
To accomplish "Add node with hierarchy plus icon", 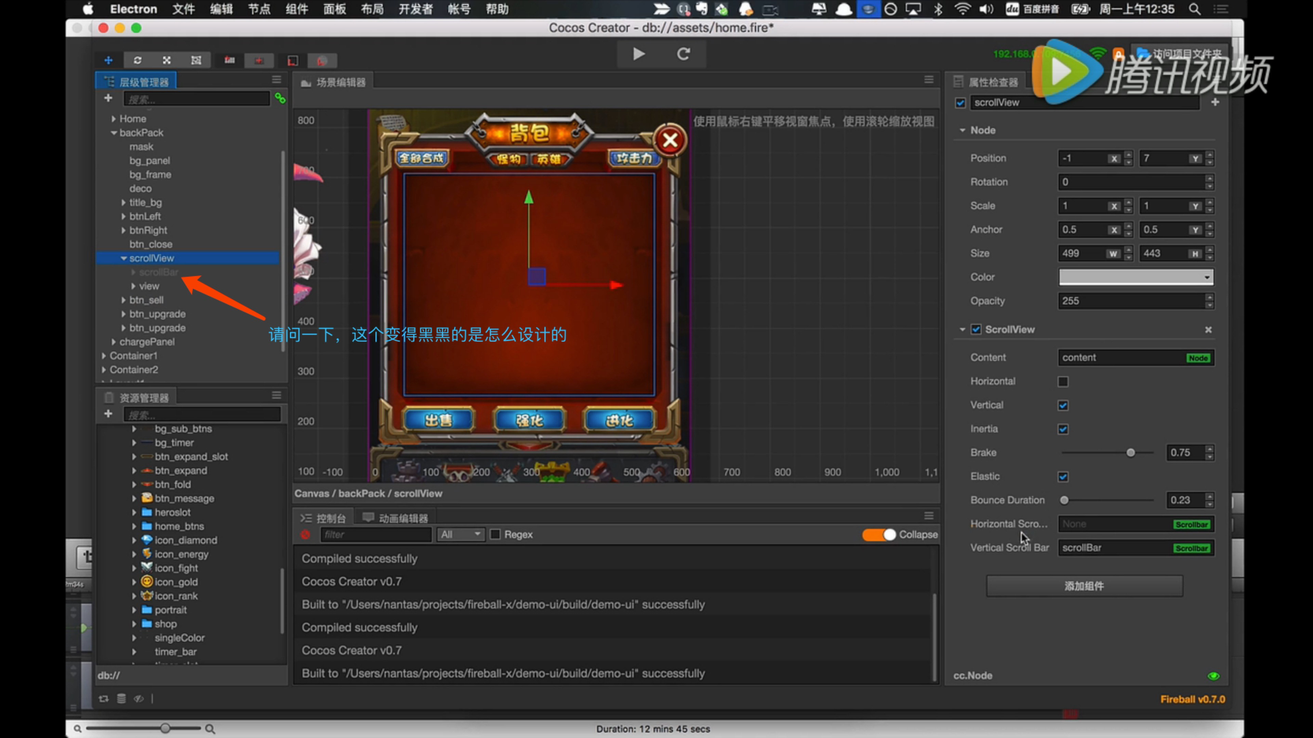I will pyautogui.click(x=108, y=98).
